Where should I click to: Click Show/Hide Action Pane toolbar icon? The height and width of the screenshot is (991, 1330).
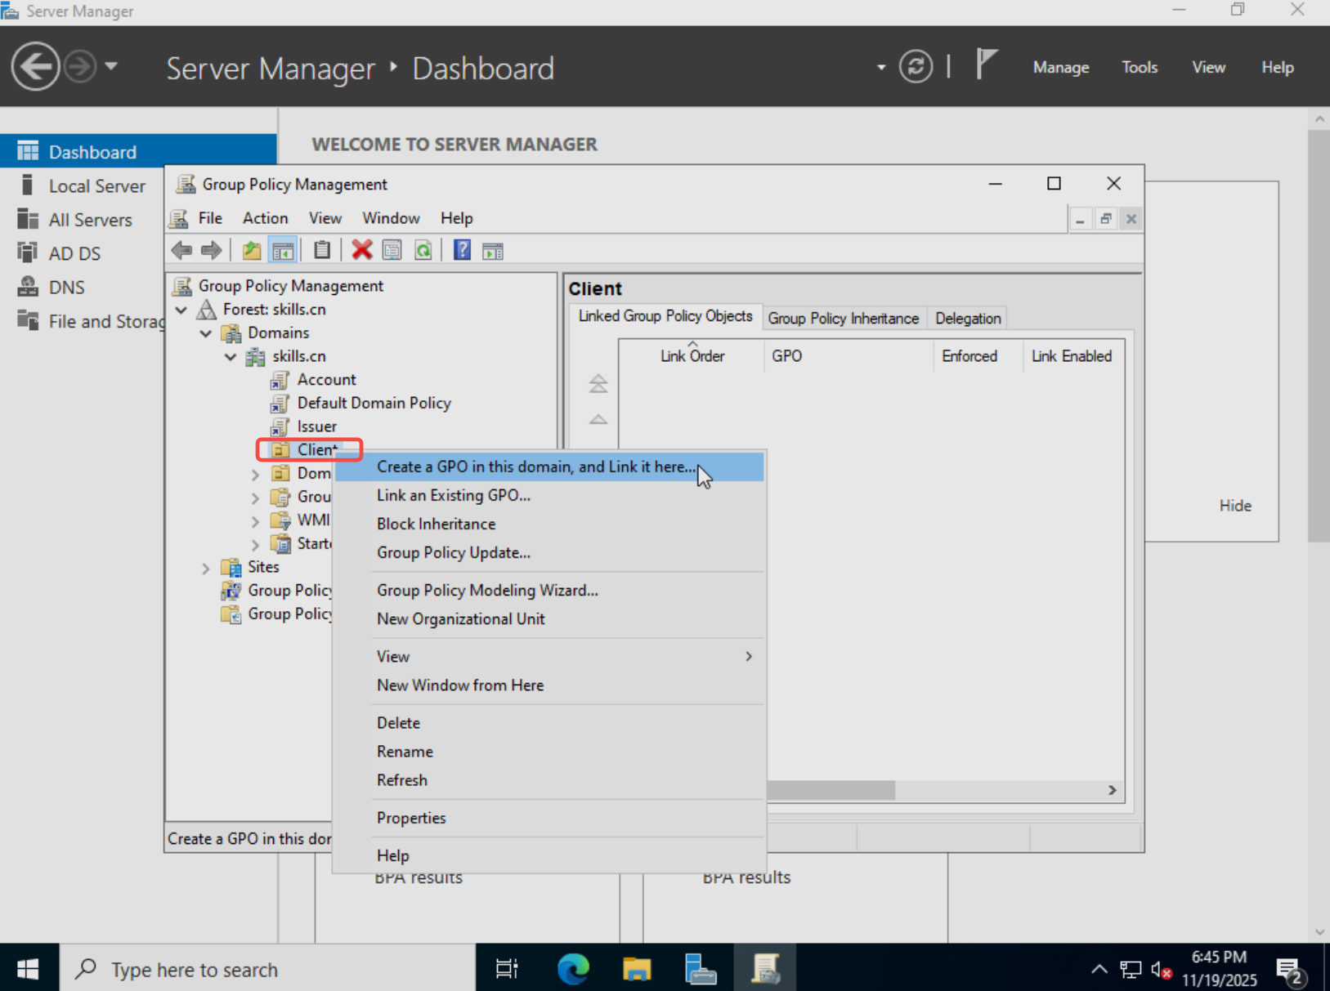[x=493, y=251]
